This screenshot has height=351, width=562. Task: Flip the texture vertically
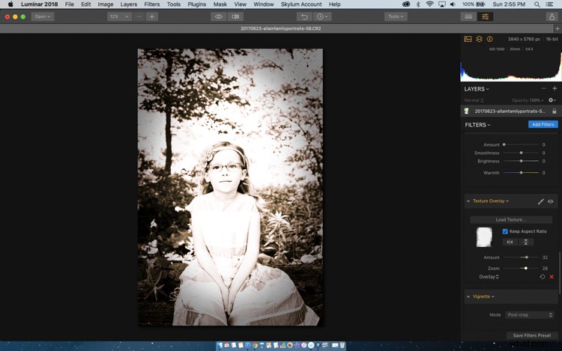[x=526, y=242]
